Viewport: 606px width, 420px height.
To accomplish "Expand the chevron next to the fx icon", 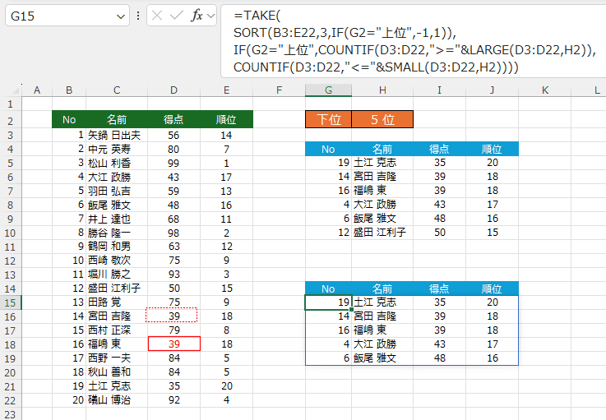I will 211,15.
